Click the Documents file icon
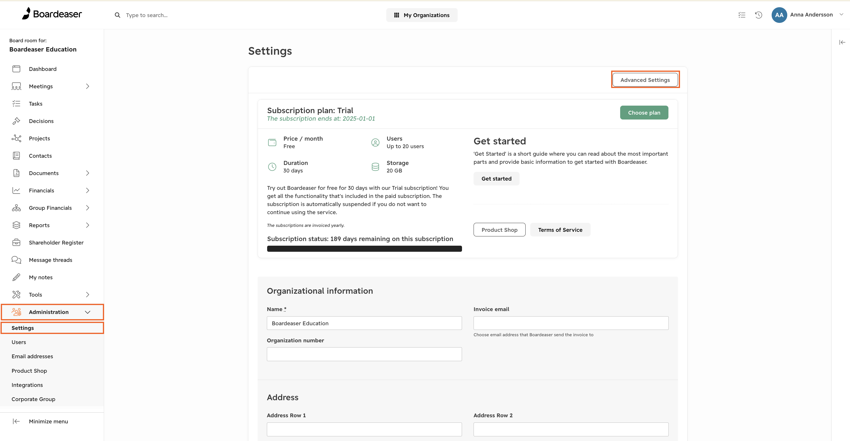 [x=16, y=173]
